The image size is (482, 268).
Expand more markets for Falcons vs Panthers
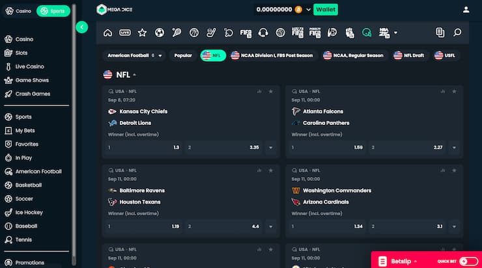(454, 148)
